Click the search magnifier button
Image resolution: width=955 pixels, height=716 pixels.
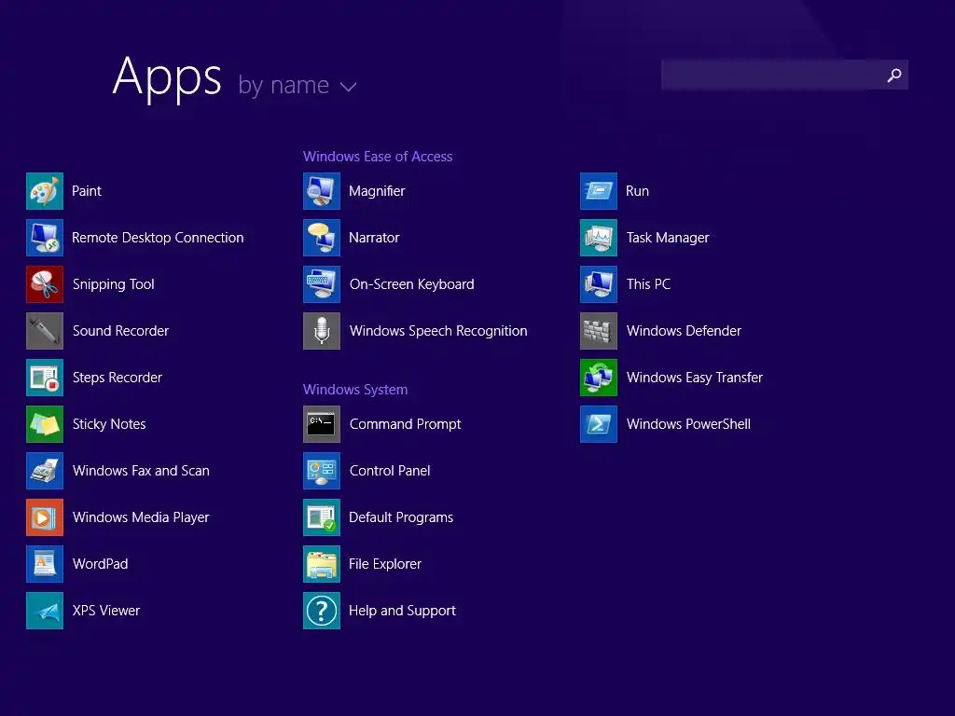click(894, 75)
